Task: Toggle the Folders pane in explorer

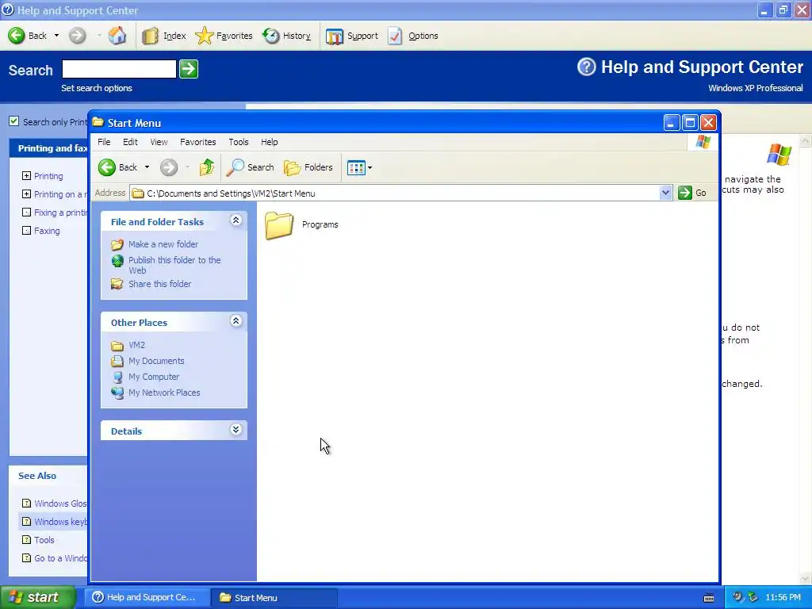Action: [308, 167]
